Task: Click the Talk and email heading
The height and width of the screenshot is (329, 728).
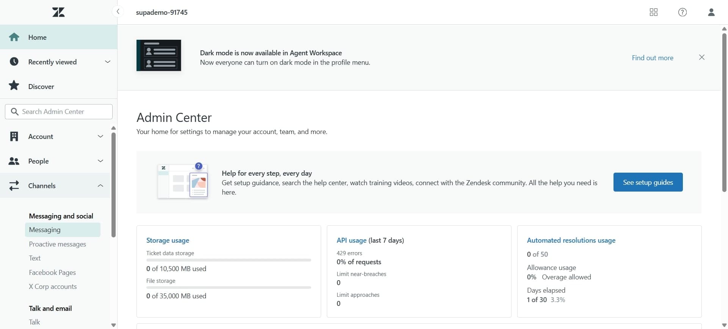Action: coord(50,309)
